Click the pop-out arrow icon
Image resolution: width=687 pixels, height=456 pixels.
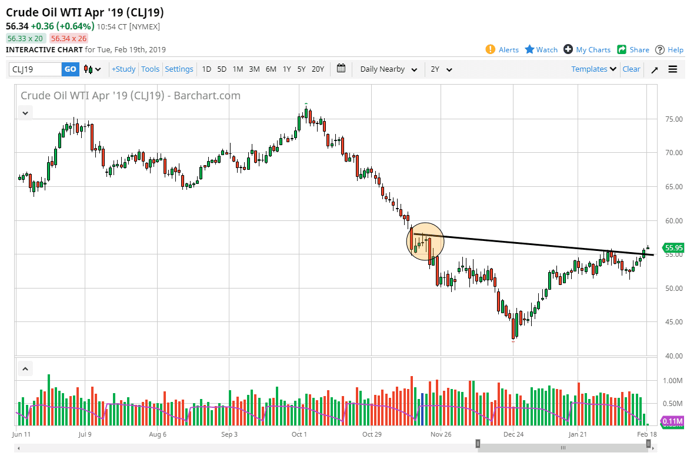(x=654, y=69)
